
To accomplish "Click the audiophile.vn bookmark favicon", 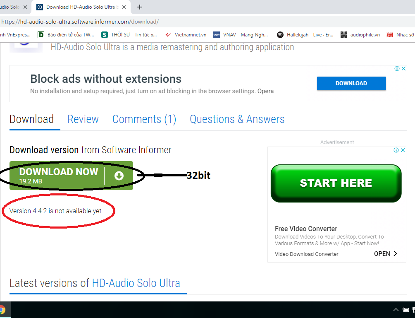I will point(344,35).
